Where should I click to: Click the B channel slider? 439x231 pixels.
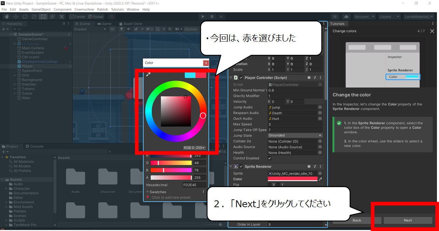click(x=171, y=170)
